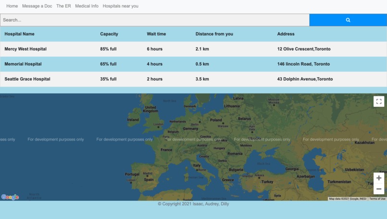
Task: Zoom in on the map
Action: click(379, 178)
